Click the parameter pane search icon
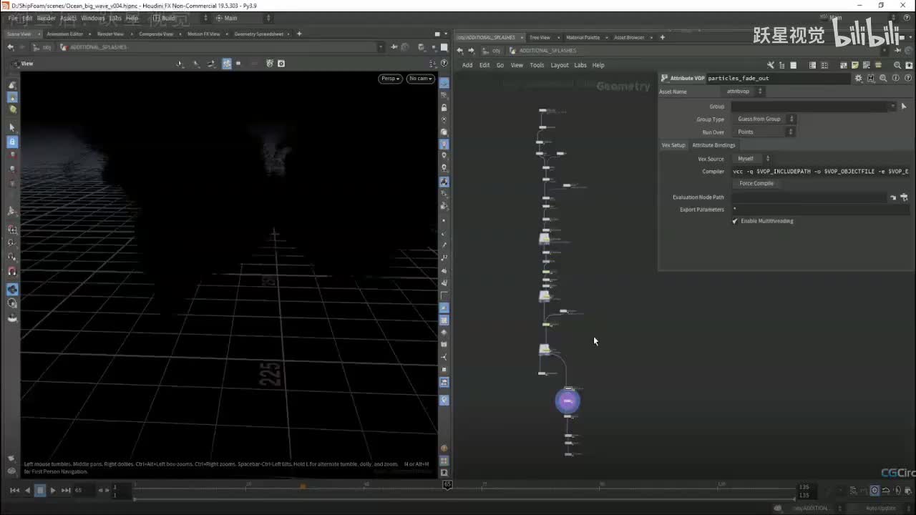The image size is (916, 515). (x=883, y=78)
